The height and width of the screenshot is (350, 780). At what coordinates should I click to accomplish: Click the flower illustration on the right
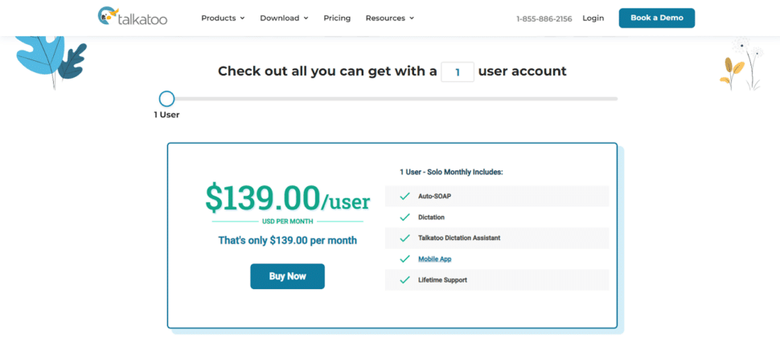[741, 64]
